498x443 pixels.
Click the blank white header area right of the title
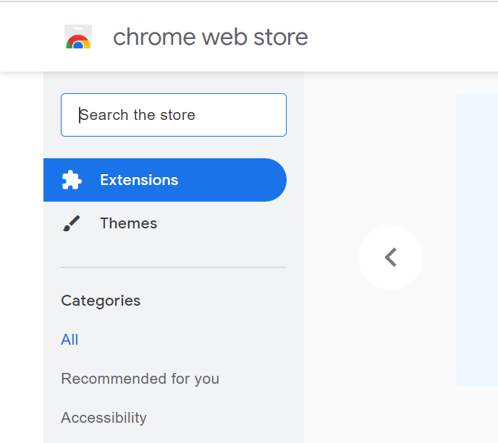click(x=405, y=37)
